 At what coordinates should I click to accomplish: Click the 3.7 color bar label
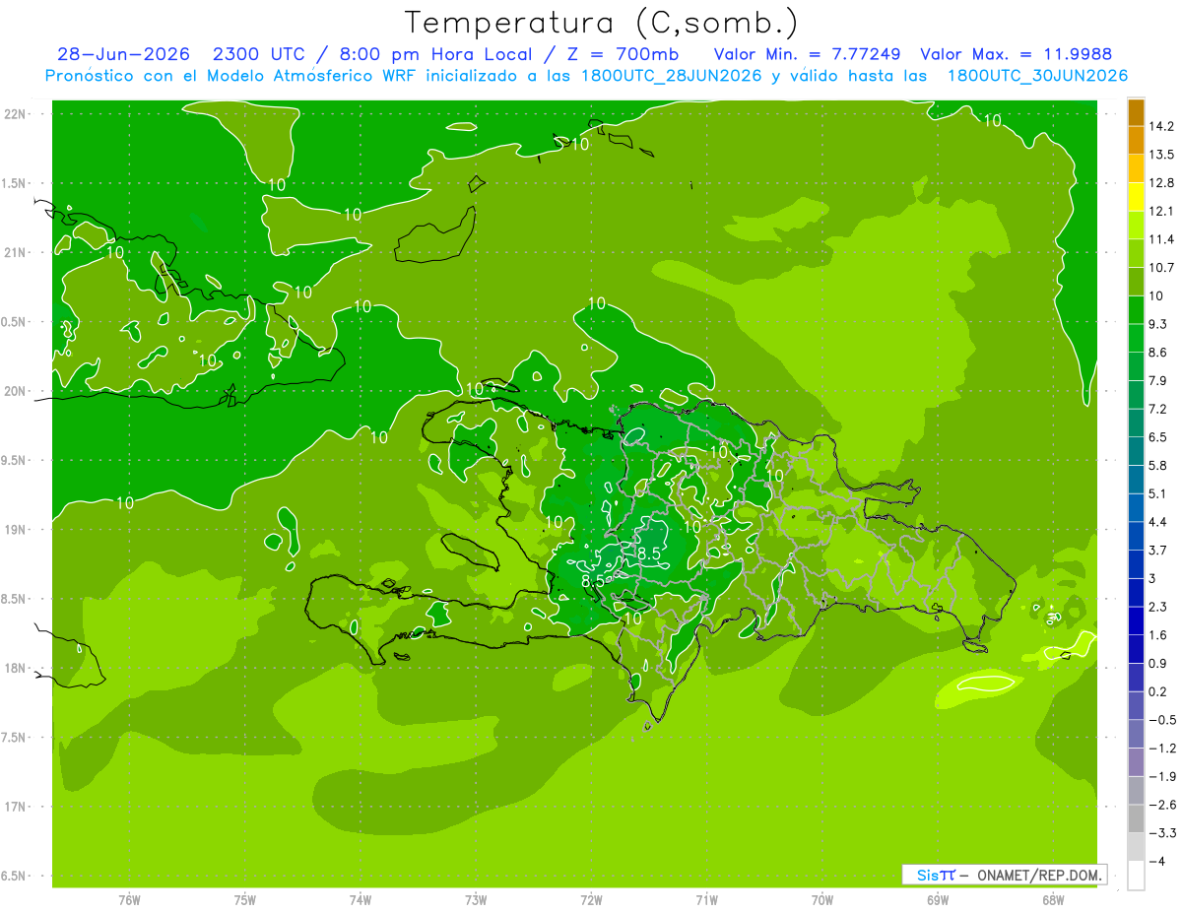pos(1158,551)
